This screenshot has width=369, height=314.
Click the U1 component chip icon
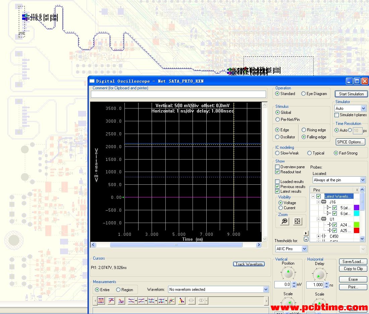pos(324,219)
